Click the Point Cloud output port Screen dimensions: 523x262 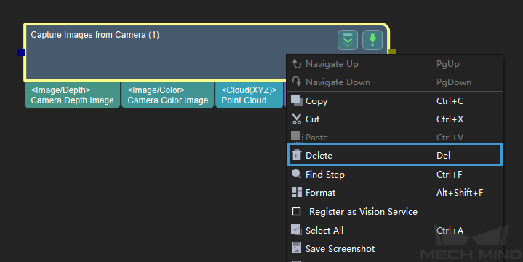[249, 95]
